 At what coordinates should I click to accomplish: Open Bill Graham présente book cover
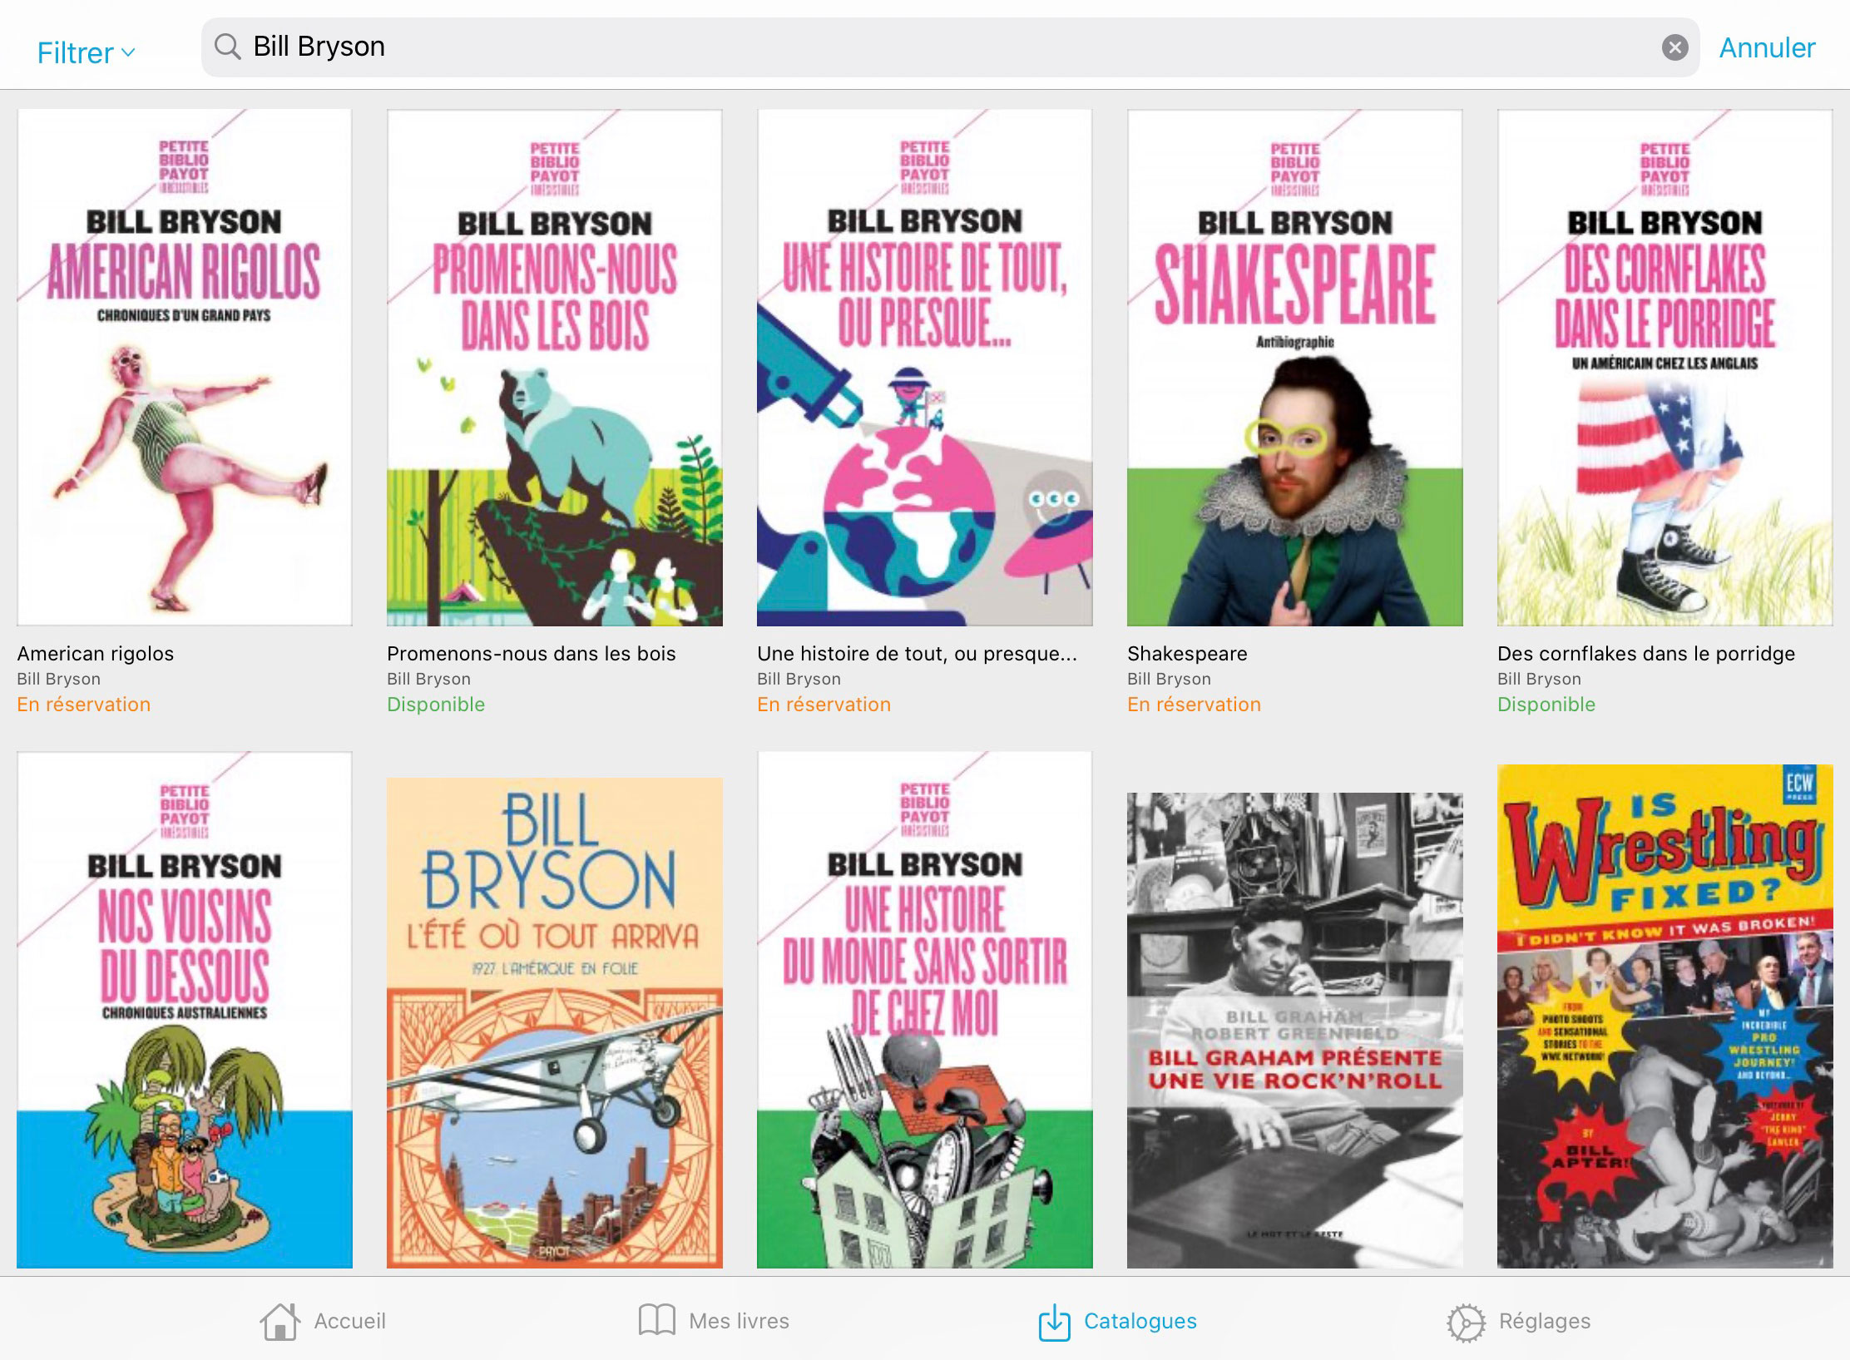pos(1294,1030)
